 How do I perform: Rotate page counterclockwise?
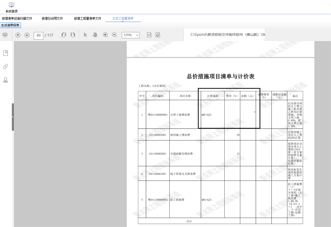tap(64, 35)
